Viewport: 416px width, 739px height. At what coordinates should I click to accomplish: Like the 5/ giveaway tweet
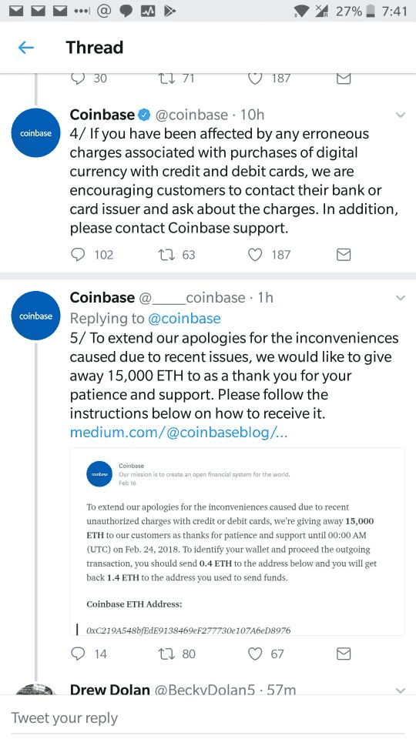click(255, 654)
